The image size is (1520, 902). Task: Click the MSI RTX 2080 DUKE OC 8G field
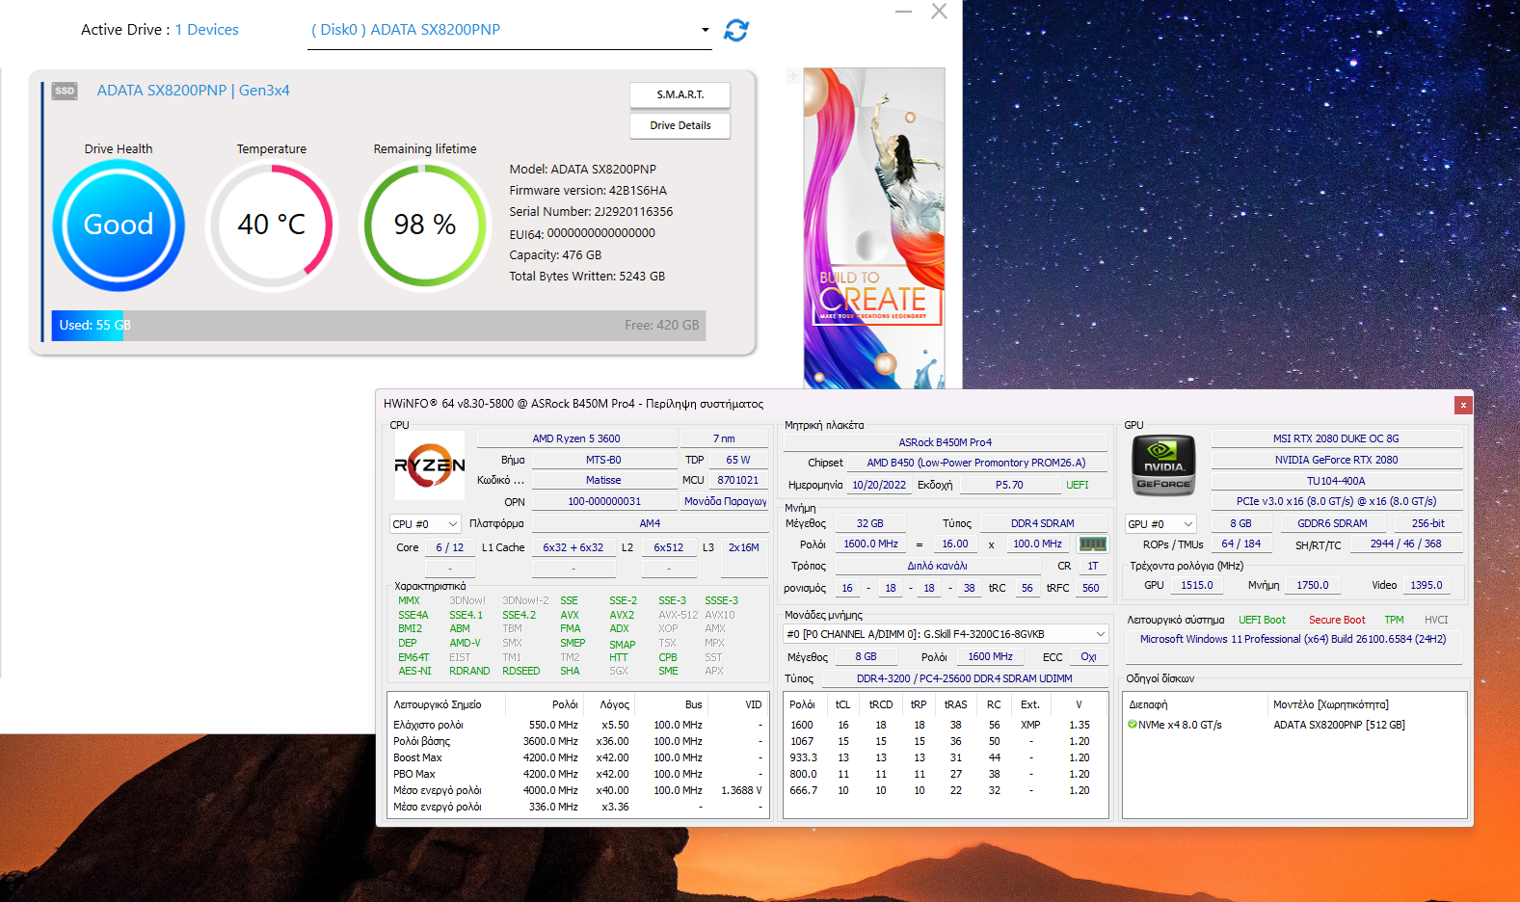1336,438
